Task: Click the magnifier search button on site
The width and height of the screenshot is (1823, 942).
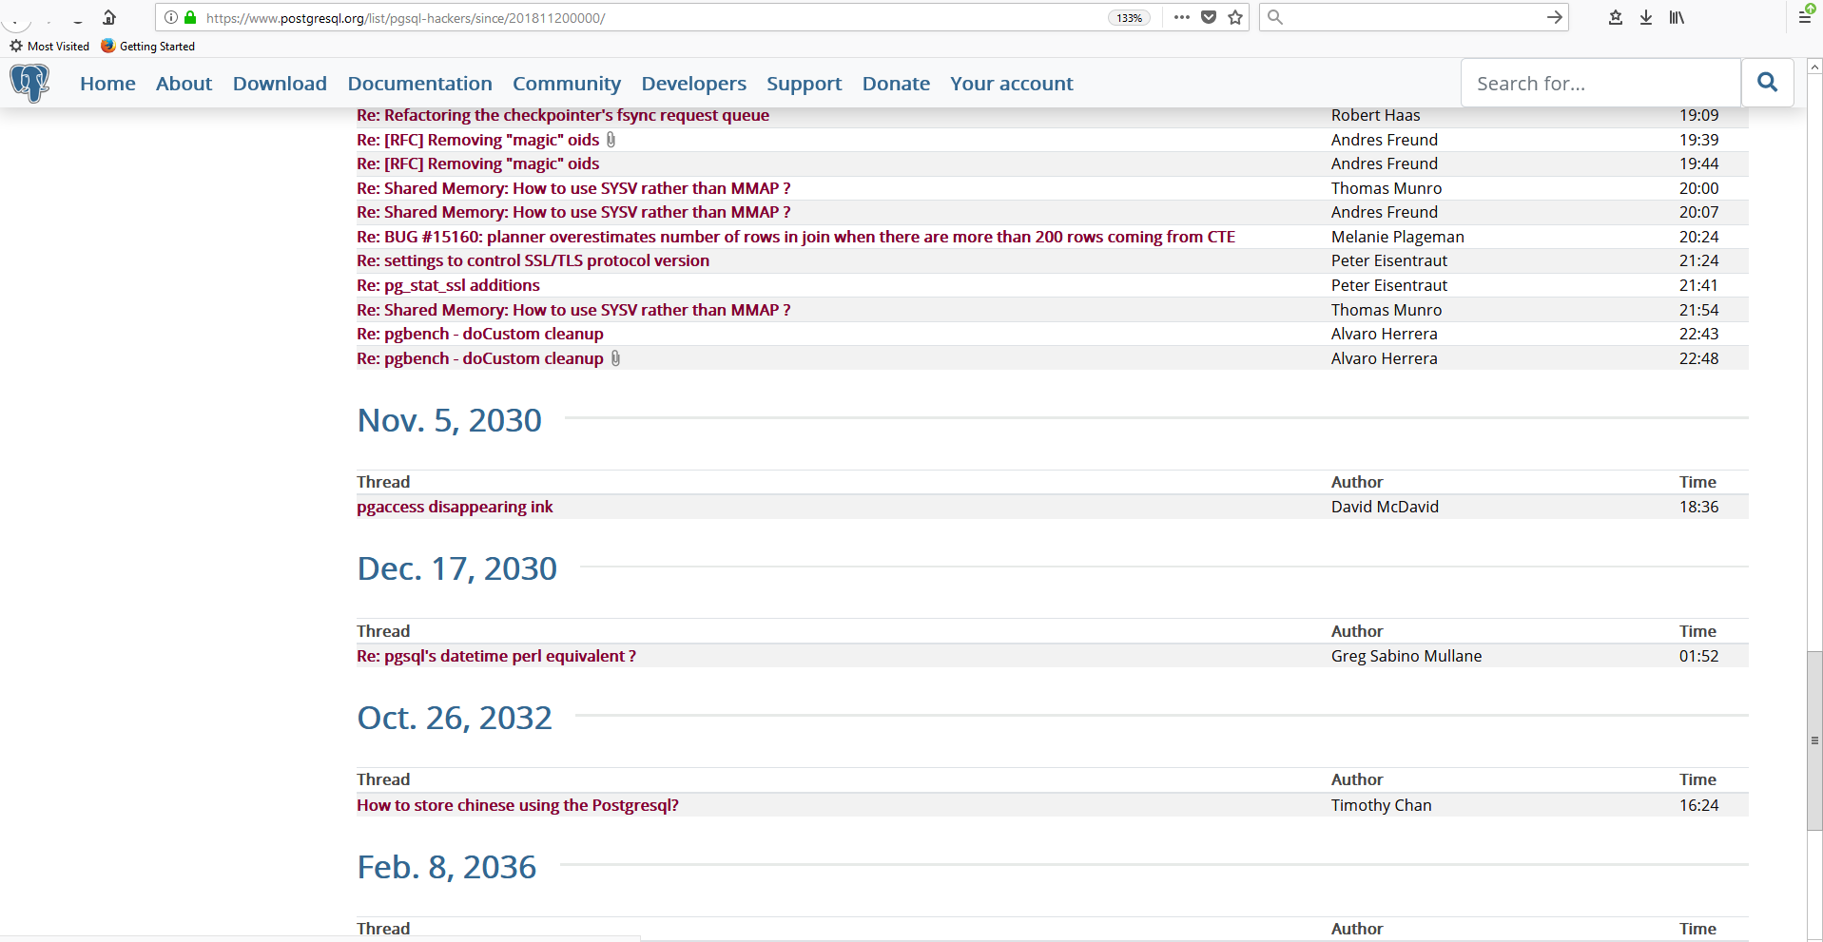Action: point(1767,83)
